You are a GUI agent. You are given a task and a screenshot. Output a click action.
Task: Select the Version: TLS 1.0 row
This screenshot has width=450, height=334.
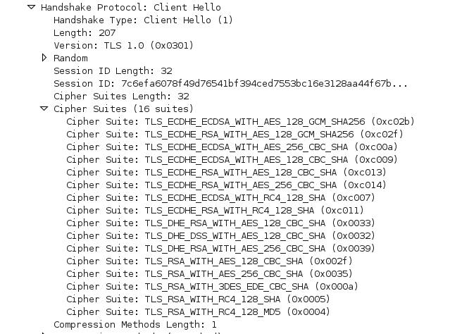[123, 45]
